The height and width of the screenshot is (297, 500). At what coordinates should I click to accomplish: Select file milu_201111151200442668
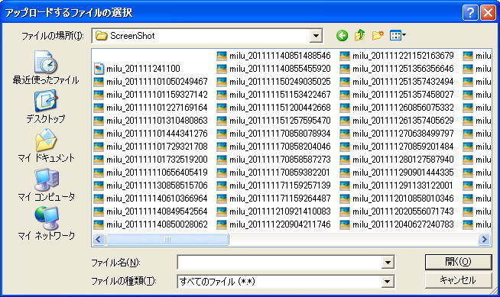coord(274,108)
